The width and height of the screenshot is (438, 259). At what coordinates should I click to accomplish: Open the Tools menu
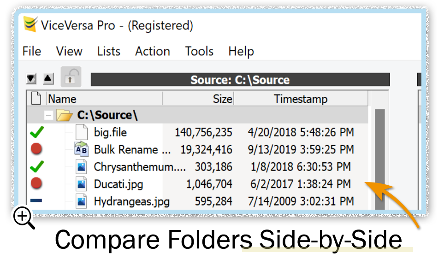point(199,51)
